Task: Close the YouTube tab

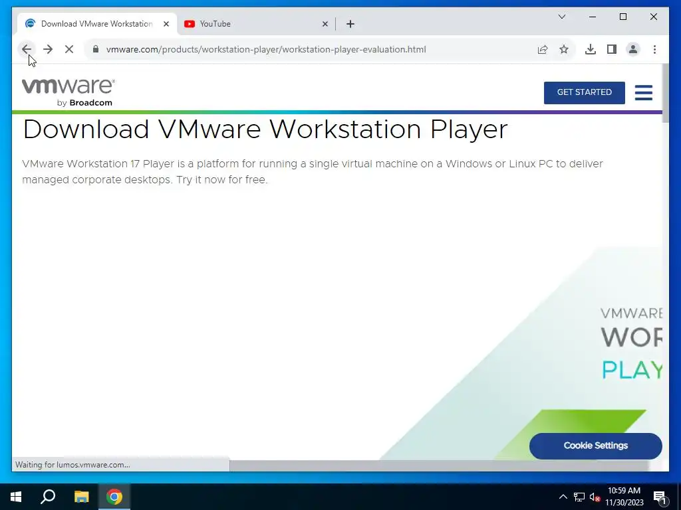Action: 325,24
